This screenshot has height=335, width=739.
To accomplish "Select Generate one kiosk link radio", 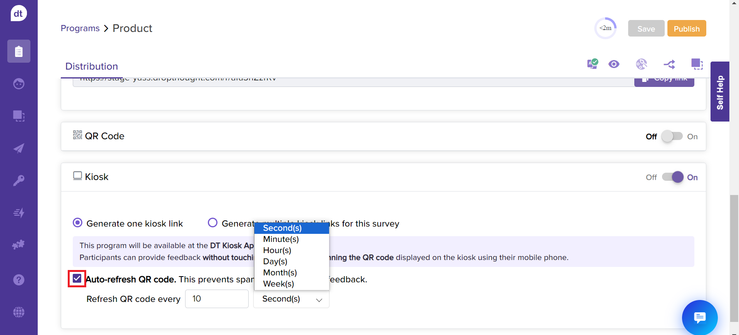I will [x=78, y=223].
